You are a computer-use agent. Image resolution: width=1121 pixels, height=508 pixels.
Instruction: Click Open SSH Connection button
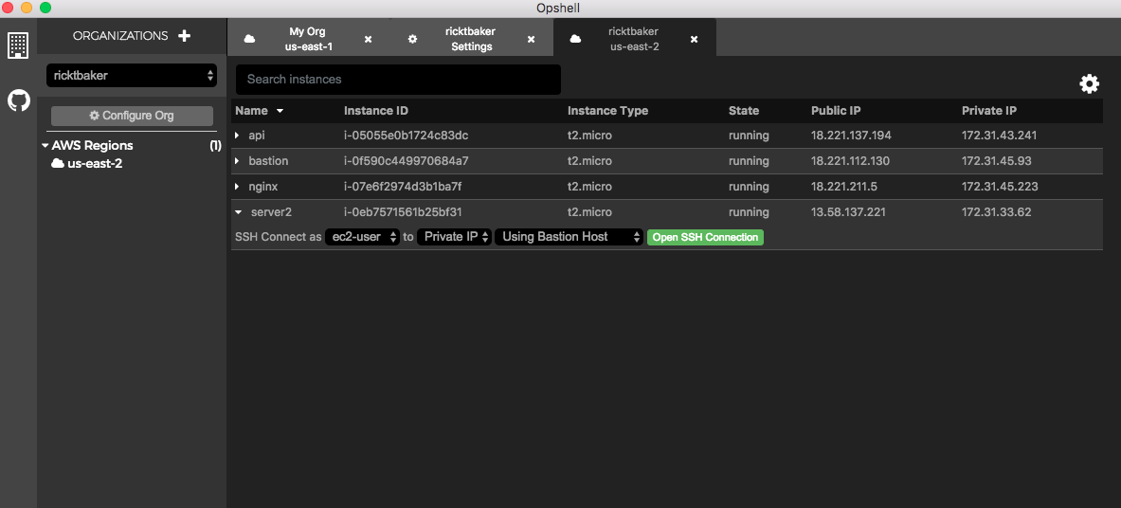click(x=705, y=238)
